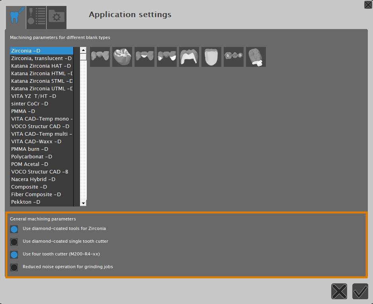Open the tooth machining parameters tab
The width and height of the screenshot is (373, 304).
pyautogui.click(x=16, y=18)
